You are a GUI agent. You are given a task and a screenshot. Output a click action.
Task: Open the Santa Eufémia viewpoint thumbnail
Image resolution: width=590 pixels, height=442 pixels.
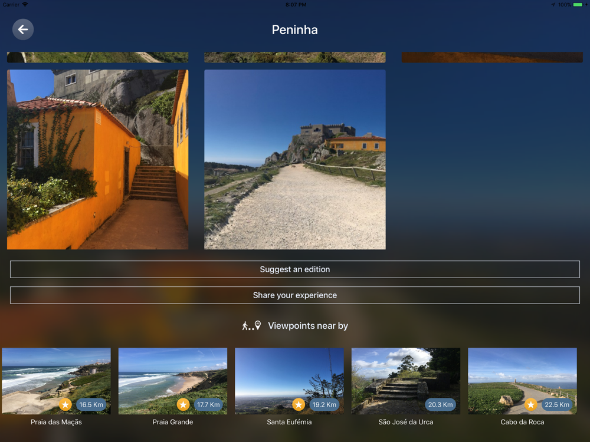[x=289, y=381]
